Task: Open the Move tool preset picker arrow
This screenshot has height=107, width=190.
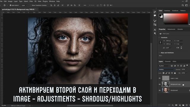Action: [7, 5]
